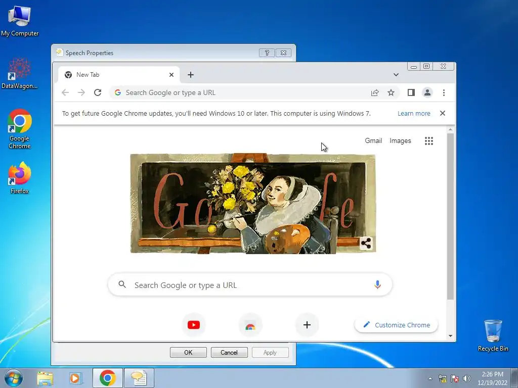
Task: Reload the page in Chrome
Action: [x=98, y=93]
